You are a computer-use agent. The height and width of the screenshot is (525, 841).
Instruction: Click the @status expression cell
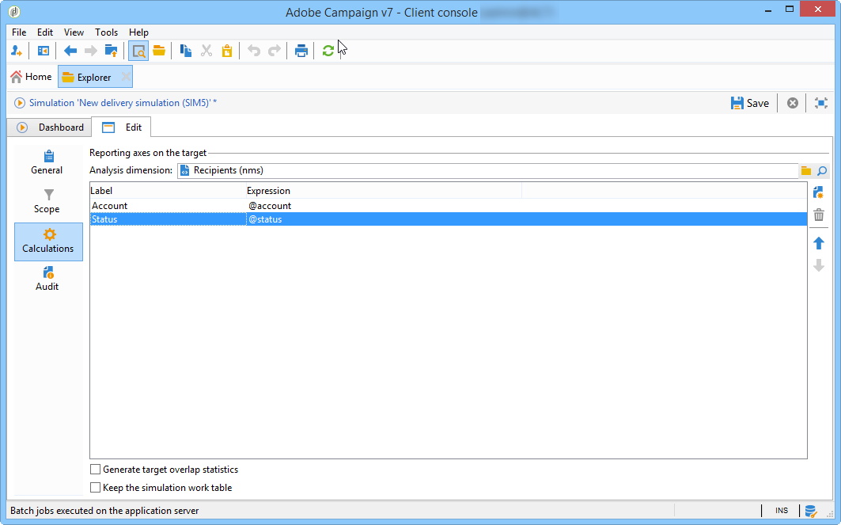tap(265, 219)
